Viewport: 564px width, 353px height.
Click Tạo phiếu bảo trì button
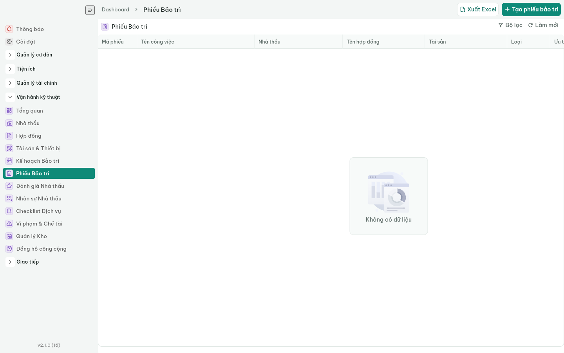531,9
